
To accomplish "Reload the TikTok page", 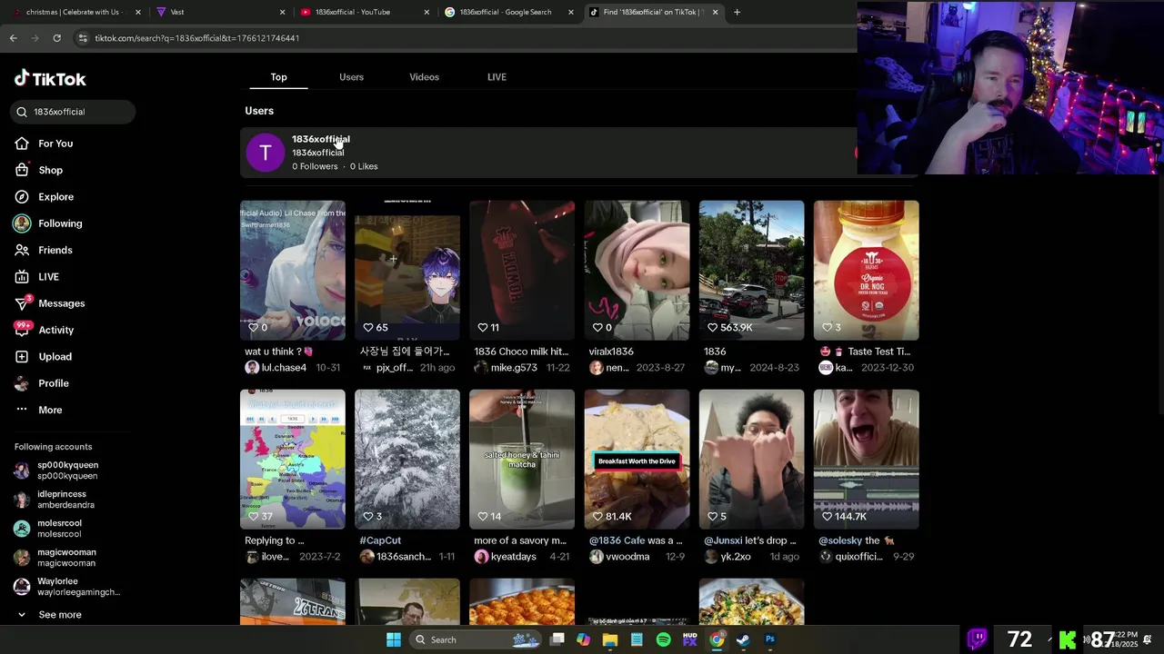I will click(x=56, y=38).
